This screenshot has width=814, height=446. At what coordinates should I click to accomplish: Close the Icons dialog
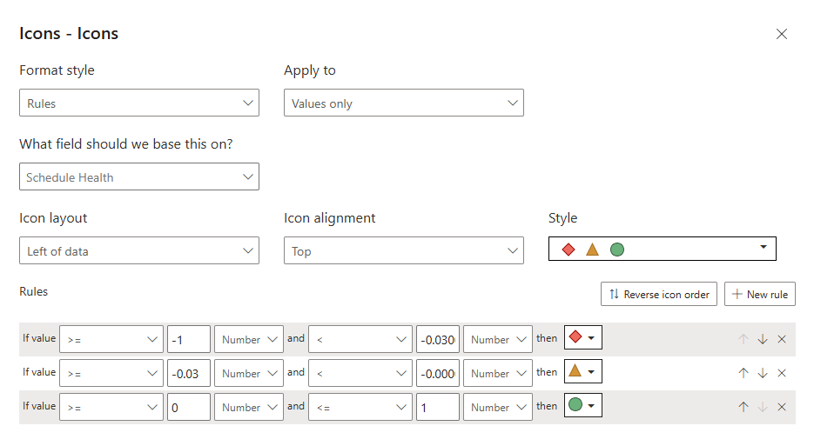click(x=781, y=34)
